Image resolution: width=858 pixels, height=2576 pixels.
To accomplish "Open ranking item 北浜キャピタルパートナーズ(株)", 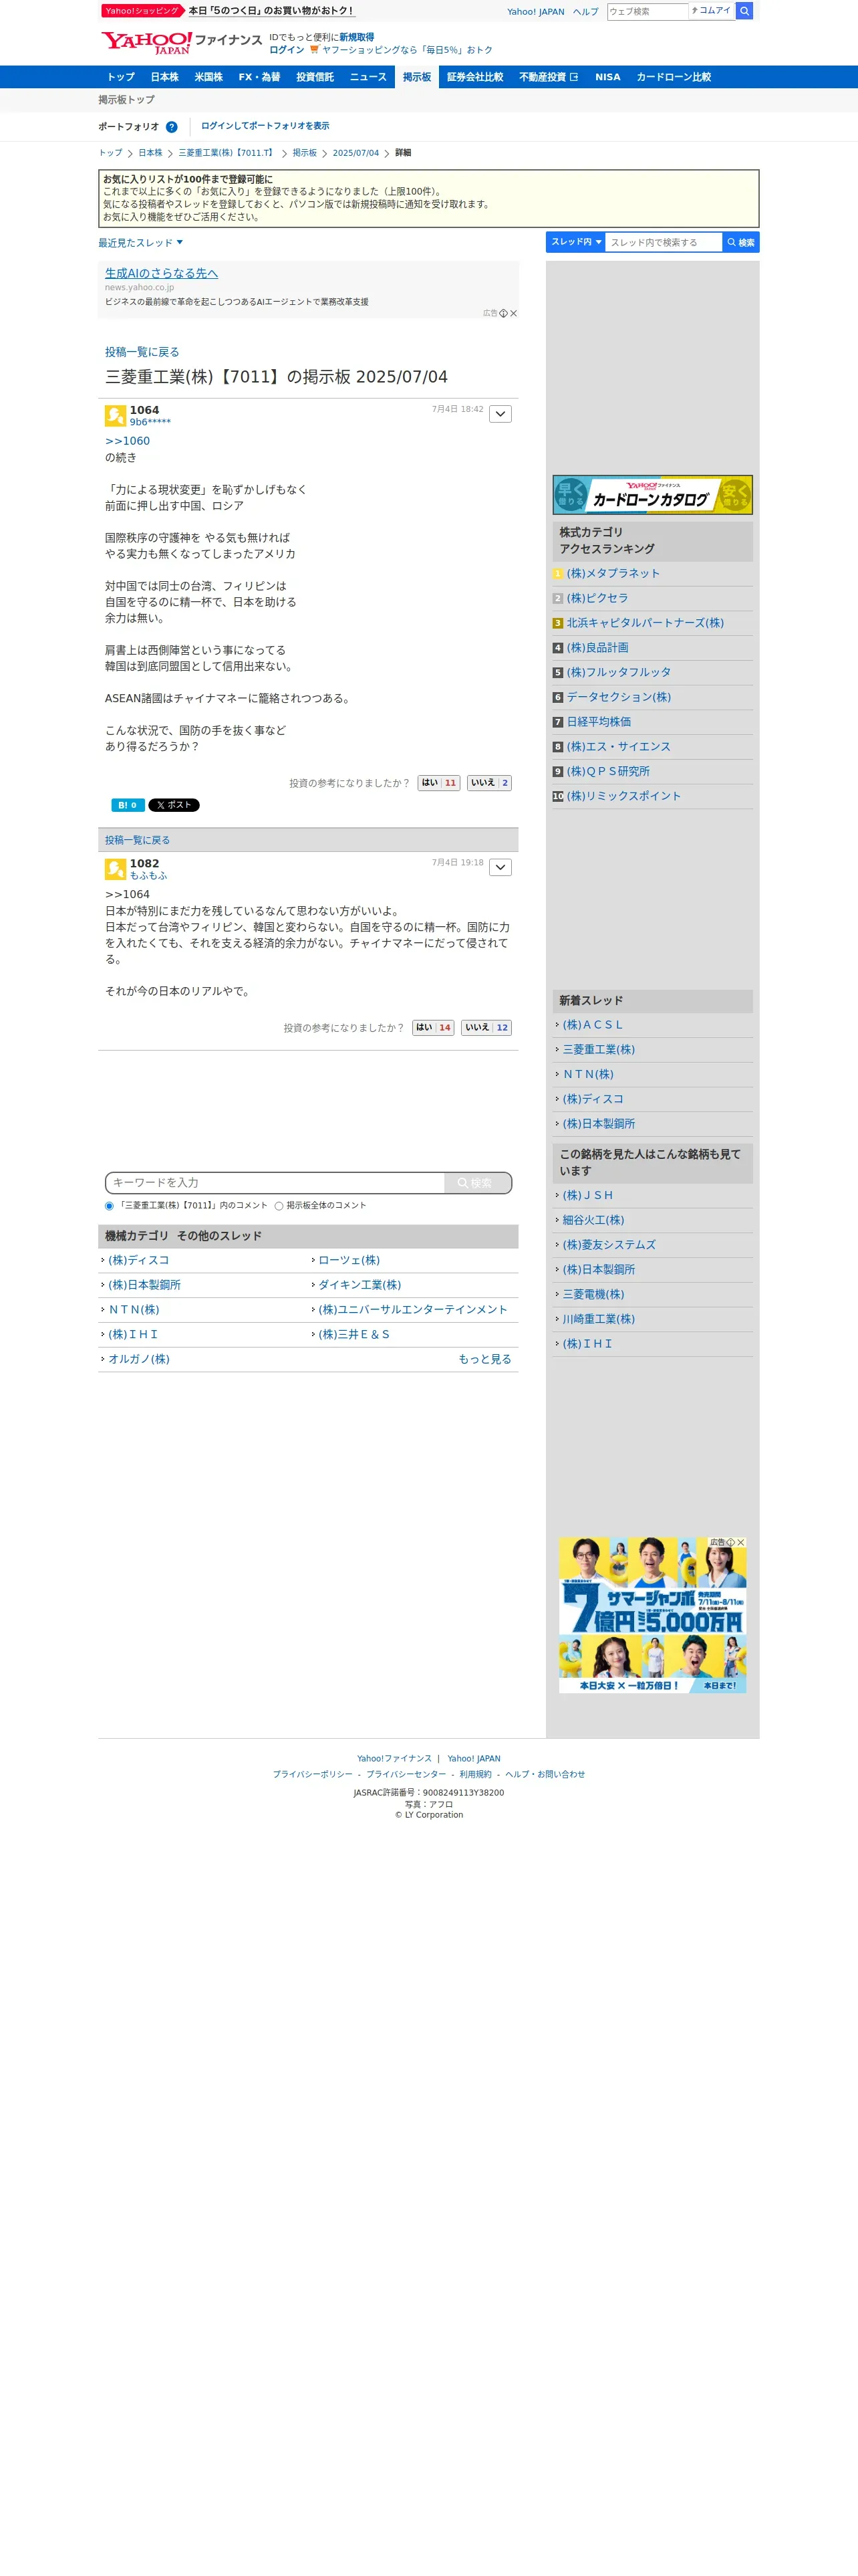I will pyautogui.click(x=646, y=623).
